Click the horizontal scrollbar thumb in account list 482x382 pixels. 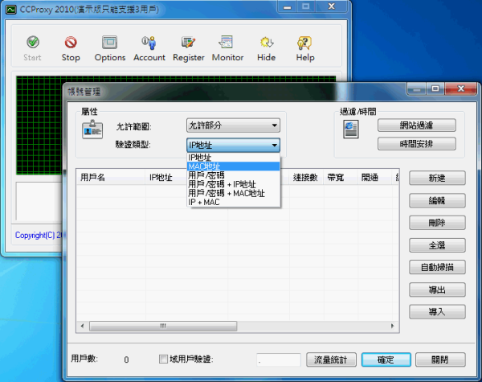(x=163, y=326)
